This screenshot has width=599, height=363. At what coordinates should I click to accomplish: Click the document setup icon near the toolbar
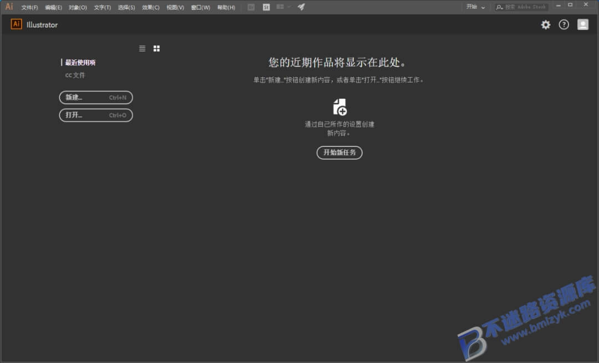(251, 7)
